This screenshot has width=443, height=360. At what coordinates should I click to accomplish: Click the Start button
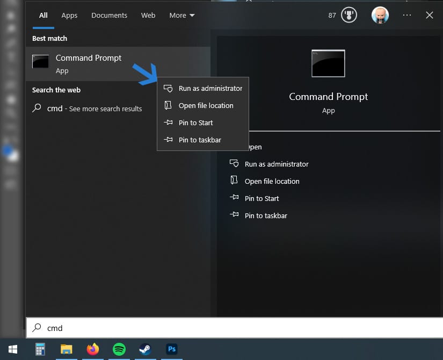pos(12,350)
